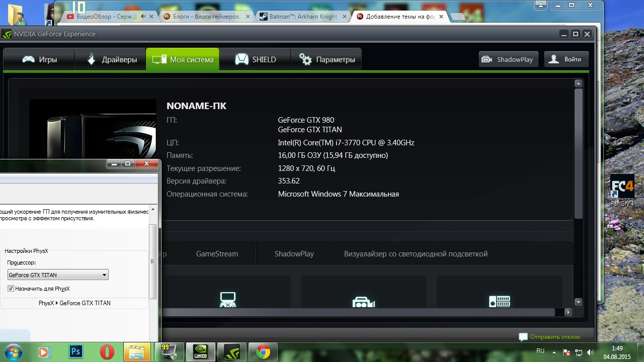
Task: Click the vertical scrollbar down arrow in GeForce Experience
Action: click(579, 302)
